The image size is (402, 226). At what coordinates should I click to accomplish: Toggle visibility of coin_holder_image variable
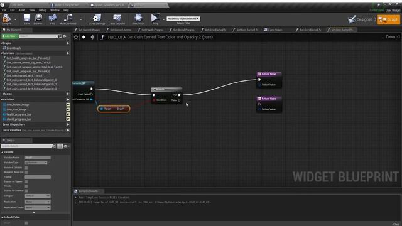coord(68,105)
